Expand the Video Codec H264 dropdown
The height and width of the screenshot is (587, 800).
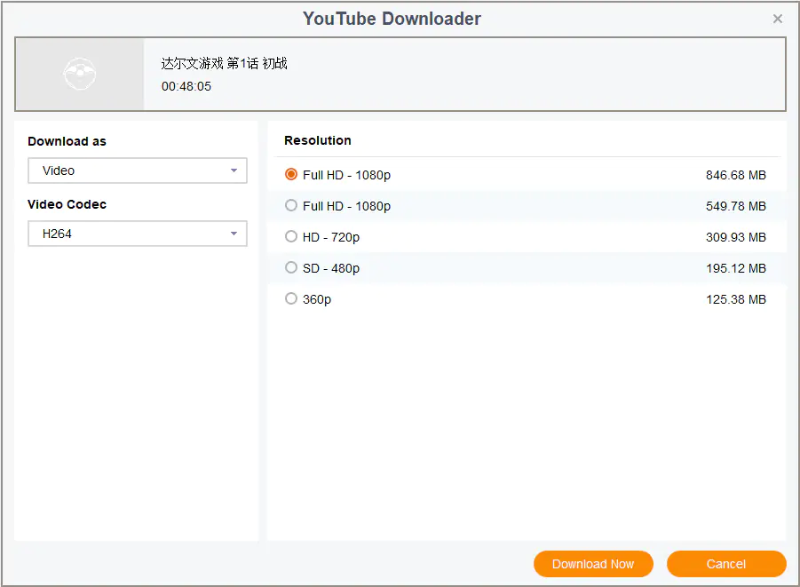pos(137,234)
